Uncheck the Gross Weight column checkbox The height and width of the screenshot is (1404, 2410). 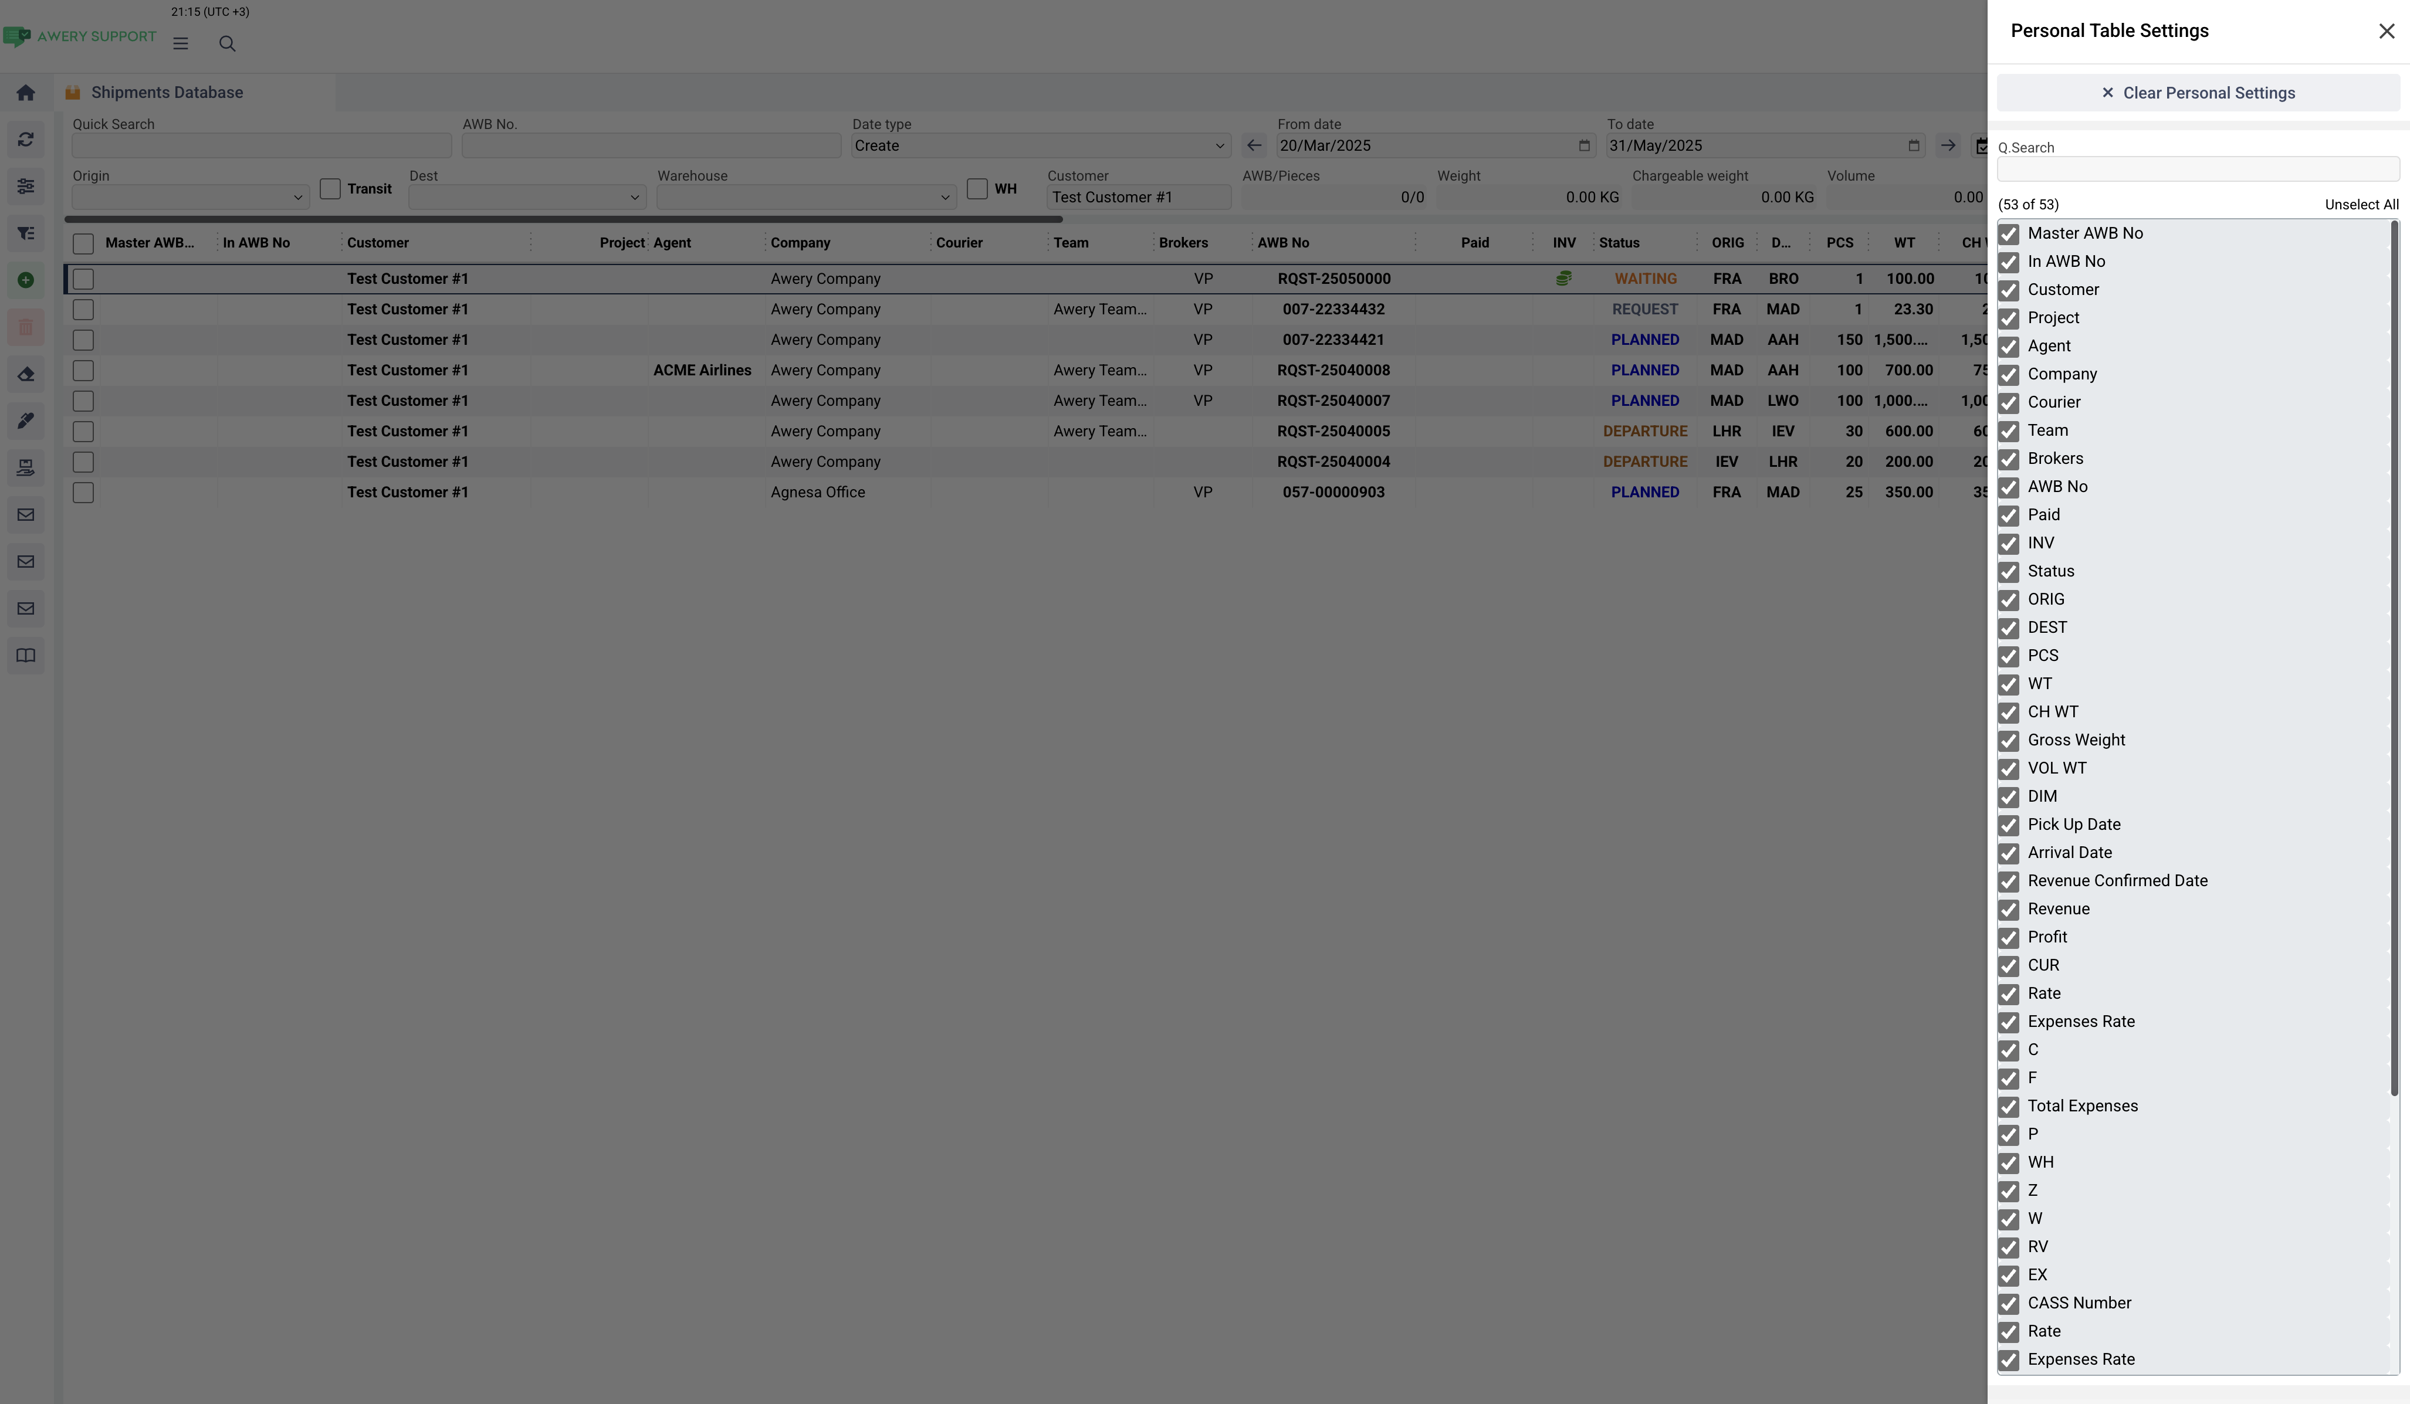tap(2009, 741)
